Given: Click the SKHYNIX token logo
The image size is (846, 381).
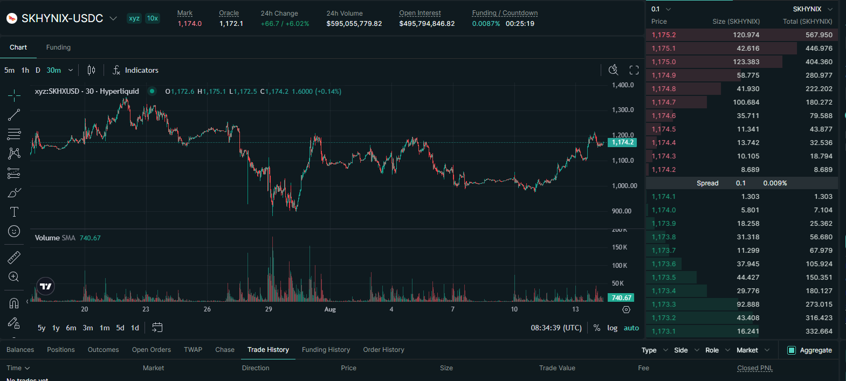Looking at the screenshot, I should click(12, 18).
